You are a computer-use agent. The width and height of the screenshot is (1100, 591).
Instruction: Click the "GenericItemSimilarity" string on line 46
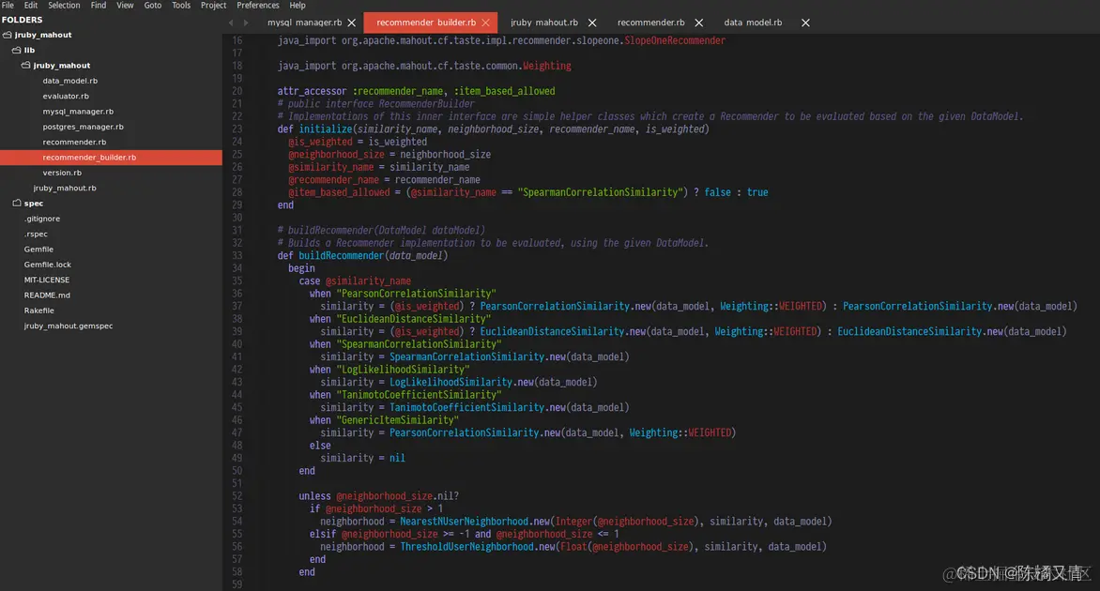click(398, 420)
